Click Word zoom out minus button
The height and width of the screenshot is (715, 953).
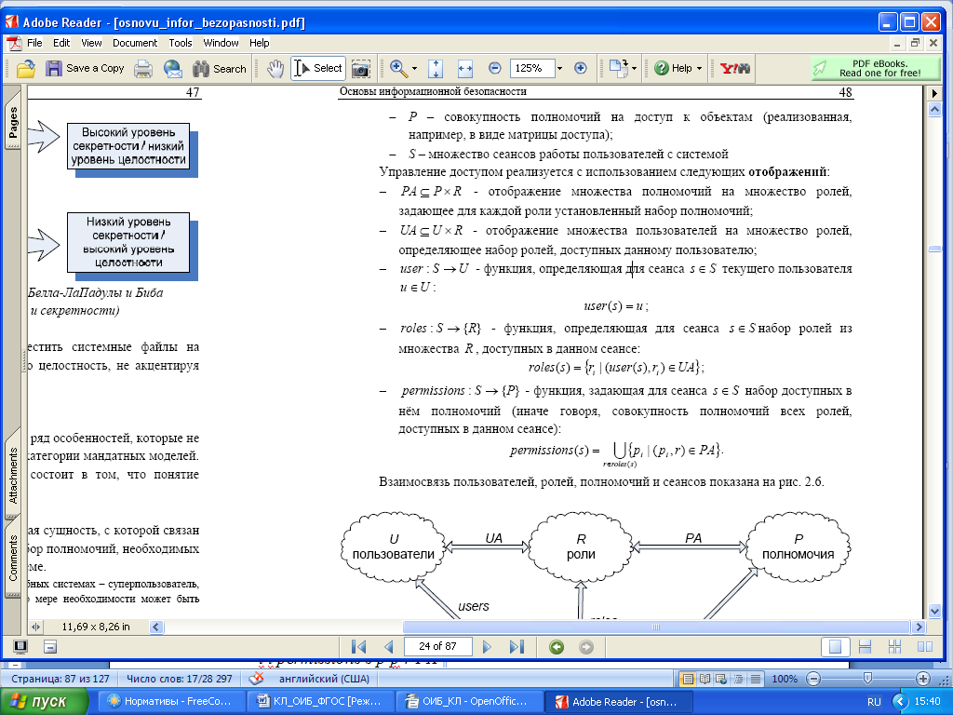pyautogui.click(x=813, y=679)
